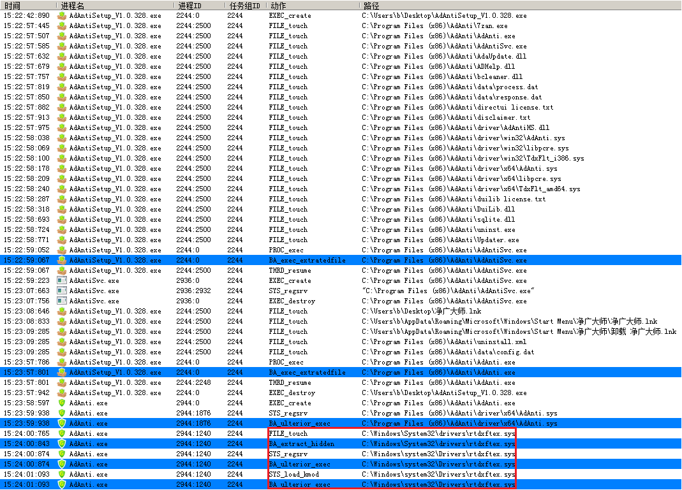The height and width of the screenshot is (490, 682).
Task: Select the EXEC_create action at 15:22:42:890
Action: [290, 15]
